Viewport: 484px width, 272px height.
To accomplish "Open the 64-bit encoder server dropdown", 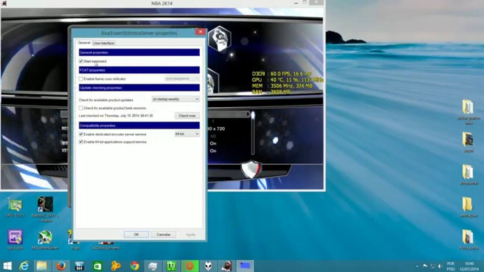I will (x=187, y=134).
